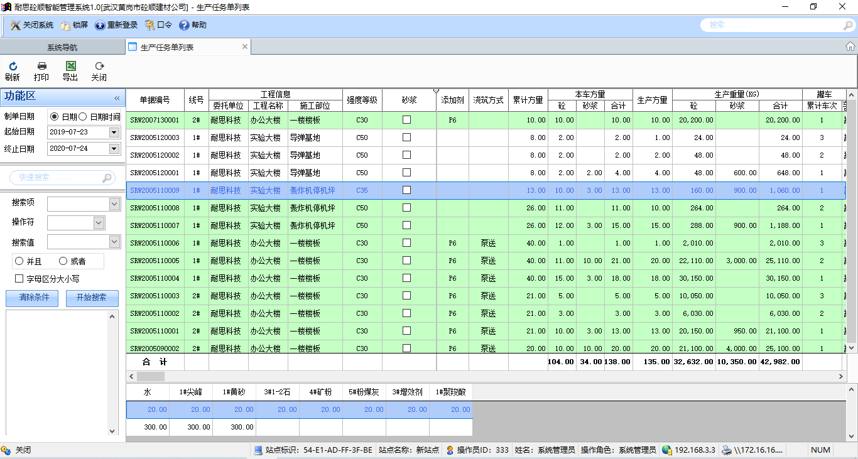The image size is (858, 459).
Task: Collapse the 功能区 panel
Action: click(x=117, y=98)
